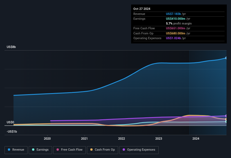Click the -US$1b y-axis label
The image size is (231, 158).
tap(12, 131)
